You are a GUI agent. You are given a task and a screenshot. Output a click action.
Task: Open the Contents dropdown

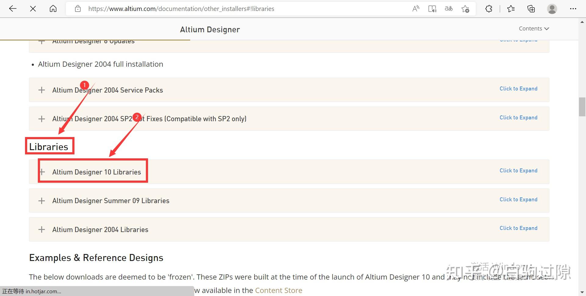tap(534, 29)
